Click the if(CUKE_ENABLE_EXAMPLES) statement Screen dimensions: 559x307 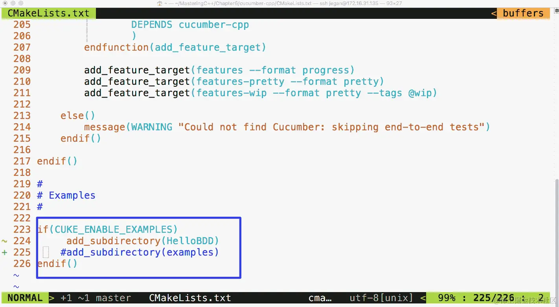coord(107,229)
